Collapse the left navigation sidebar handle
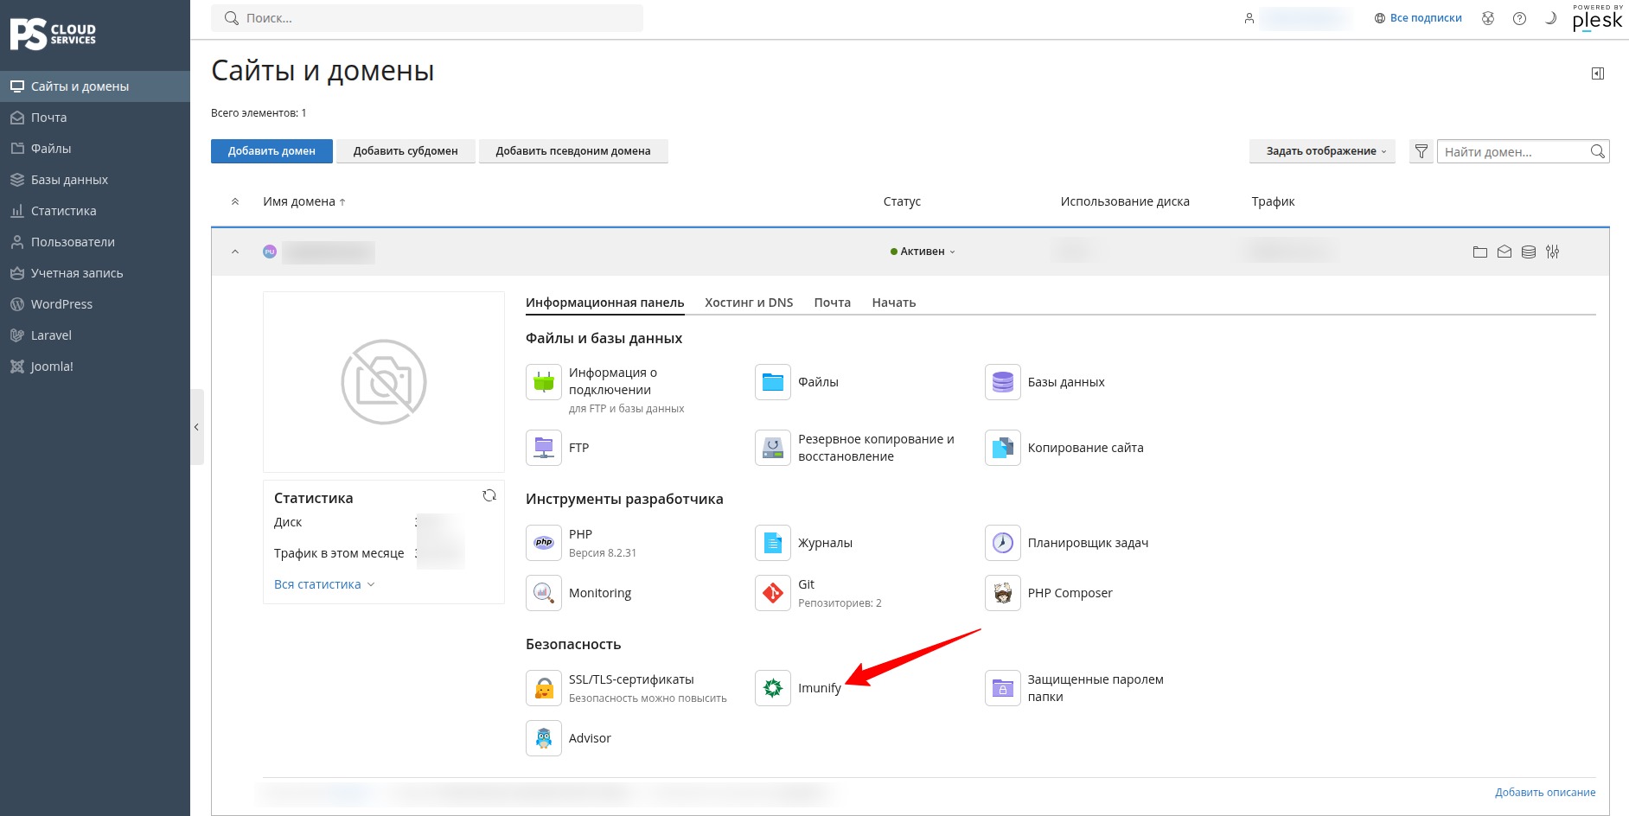This screenshot has width=1629, height=816. click(197, 427)
